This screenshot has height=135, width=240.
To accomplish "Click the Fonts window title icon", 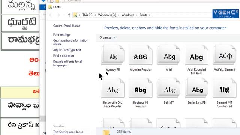I will [50, 7].
